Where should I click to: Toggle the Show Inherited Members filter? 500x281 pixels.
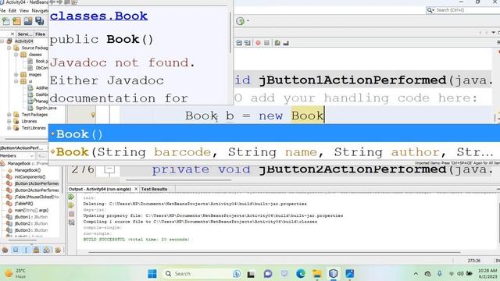[x=5, y=250]
